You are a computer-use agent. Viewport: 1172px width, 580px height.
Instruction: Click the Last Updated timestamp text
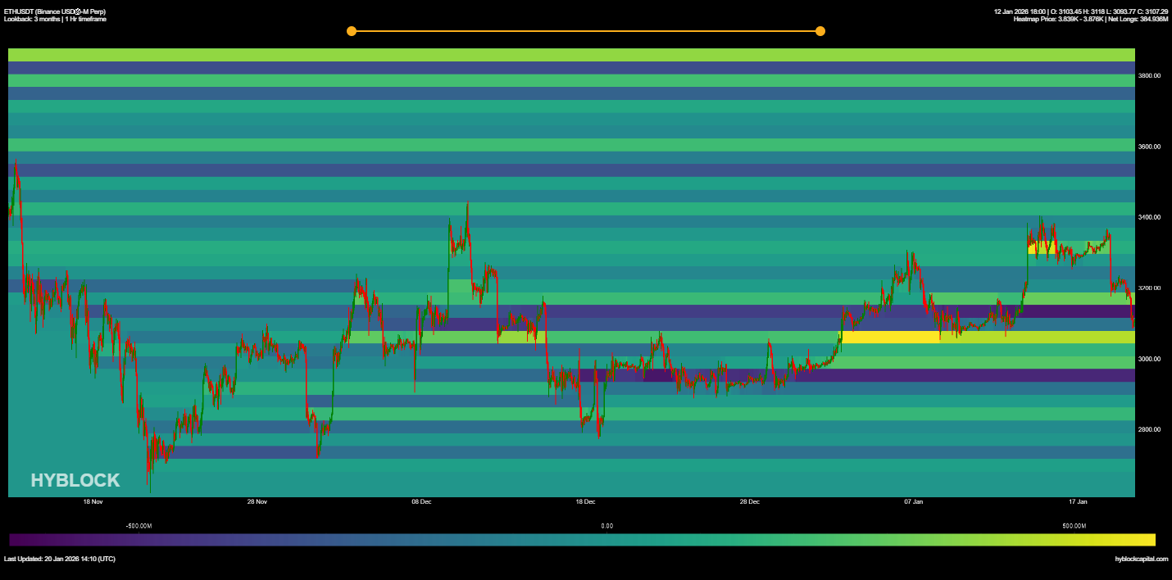click(x=59, y=558)
